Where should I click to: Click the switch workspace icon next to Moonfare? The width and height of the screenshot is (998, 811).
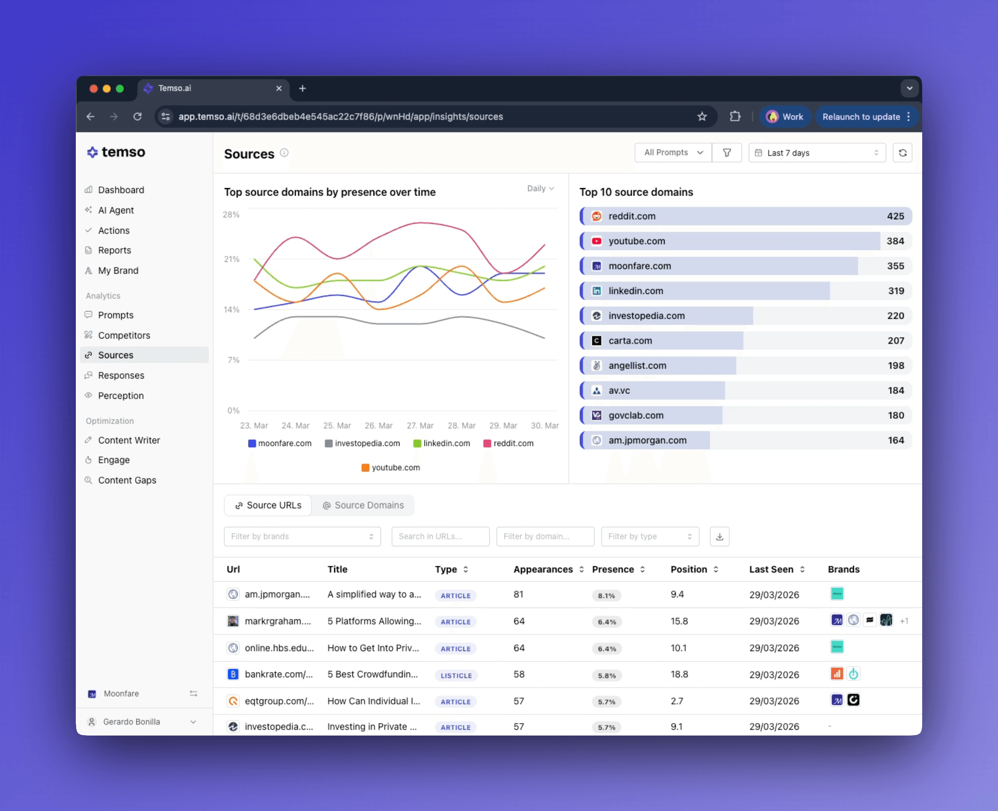[x=193, y=693]
